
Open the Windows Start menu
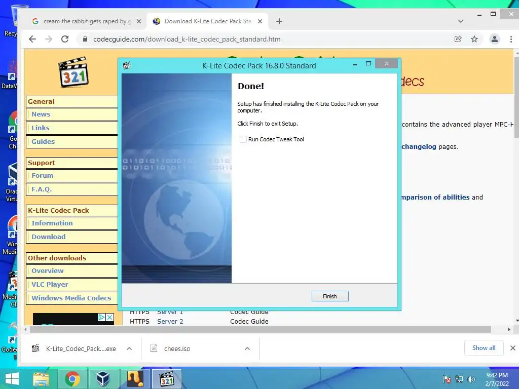(x=12, y=379)
